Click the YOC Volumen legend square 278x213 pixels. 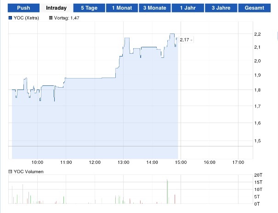(x=11, y=172)
